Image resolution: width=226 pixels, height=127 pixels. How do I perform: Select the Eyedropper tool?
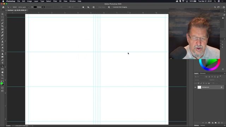[x=2, y=32]
